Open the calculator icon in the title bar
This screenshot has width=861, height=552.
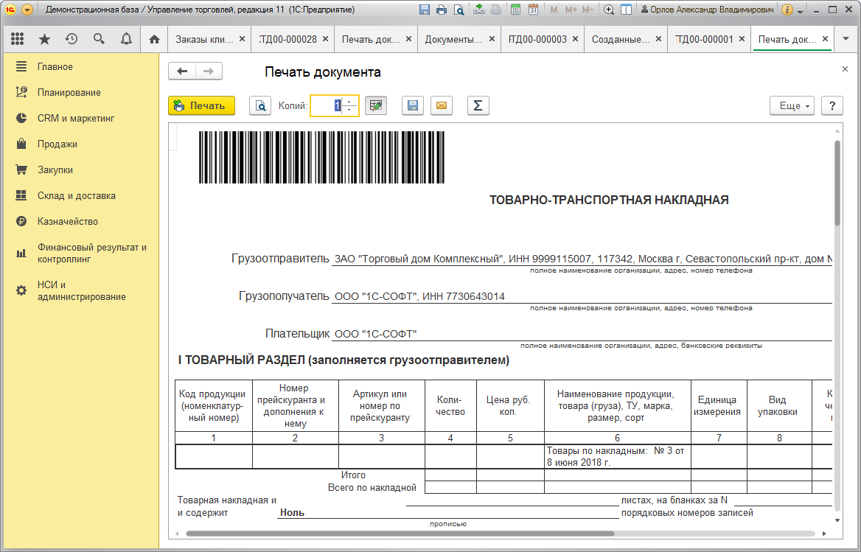[515, 10]
